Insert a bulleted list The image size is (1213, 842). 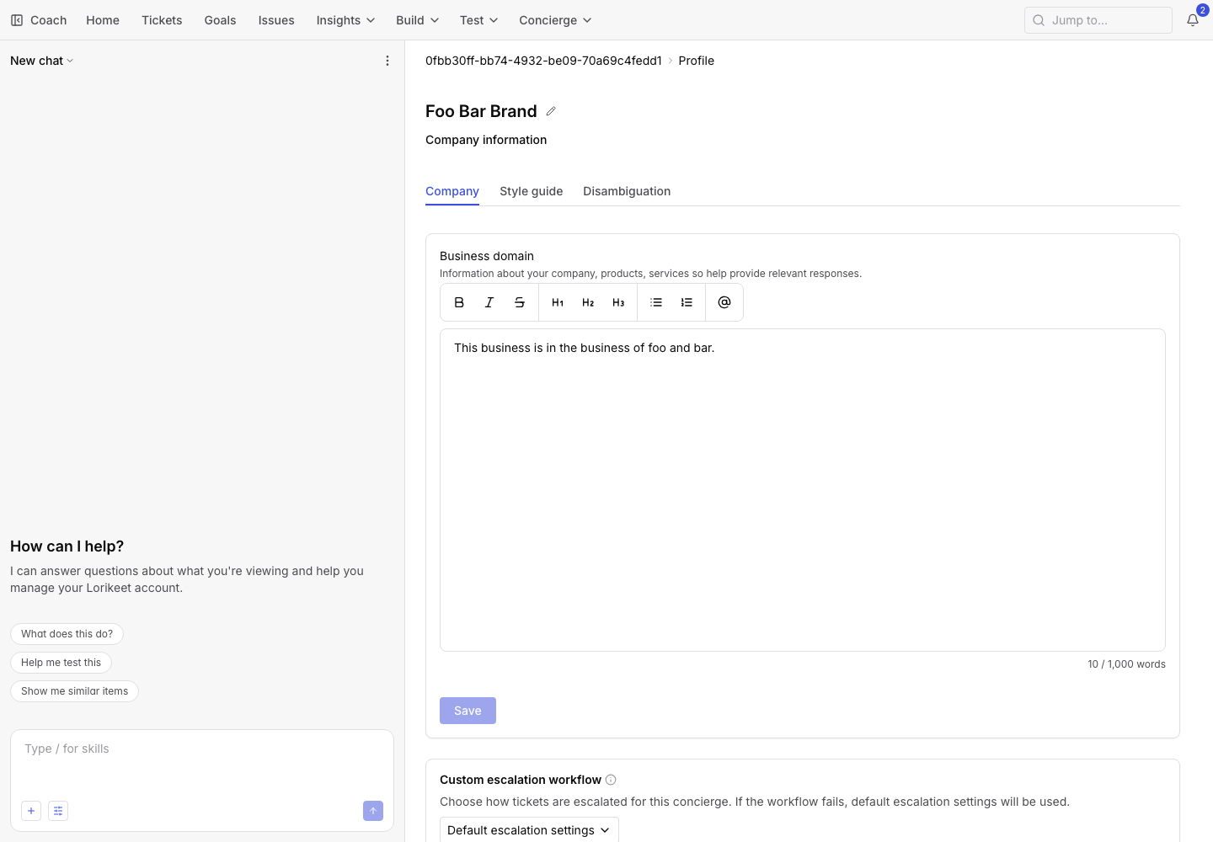click(656, 302)
